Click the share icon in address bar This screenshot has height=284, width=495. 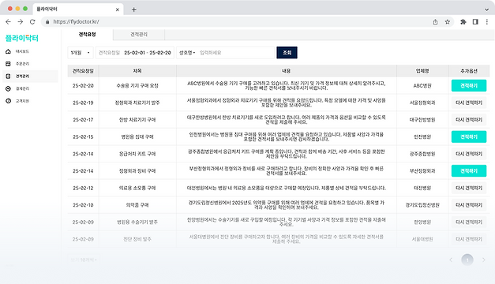point(435,22)
